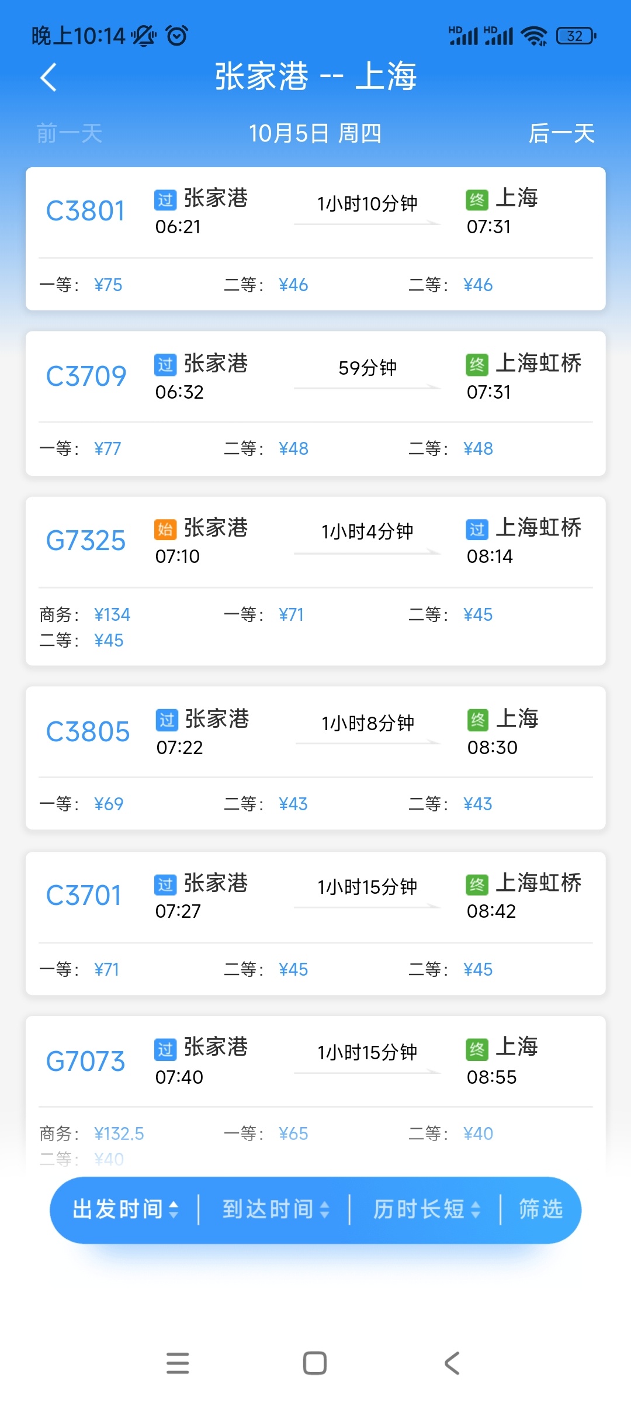631x1403 pixels.
Task: Go to previous day with 前一天
Action: (x=70, y=133)
